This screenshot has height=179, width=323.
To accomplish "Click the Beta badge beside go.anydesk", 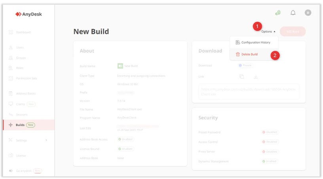I will (x=38, y=171).
